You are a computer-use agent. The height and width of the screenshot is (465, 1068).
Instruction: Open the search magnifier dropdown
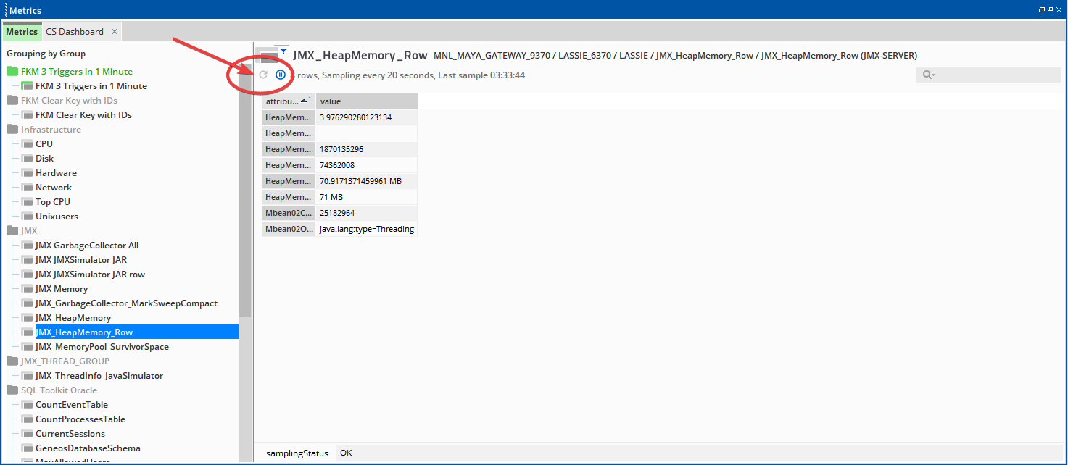click(x=929, y=75)
